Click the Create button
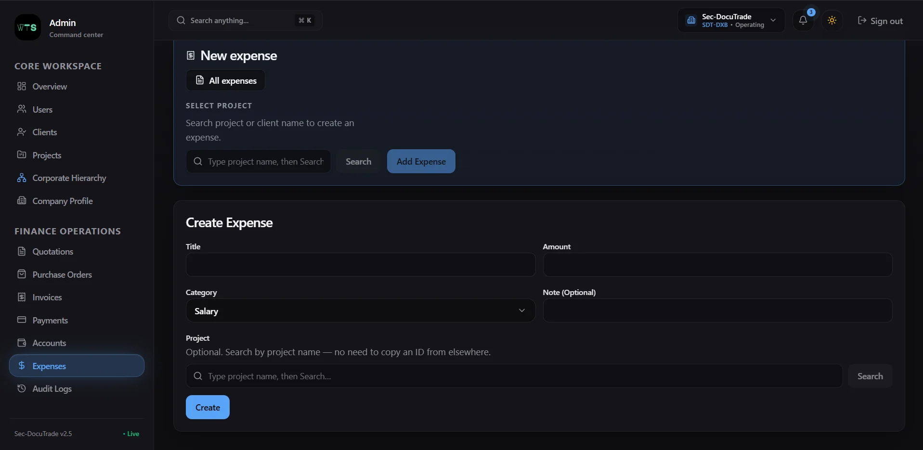 click(208, 407)
